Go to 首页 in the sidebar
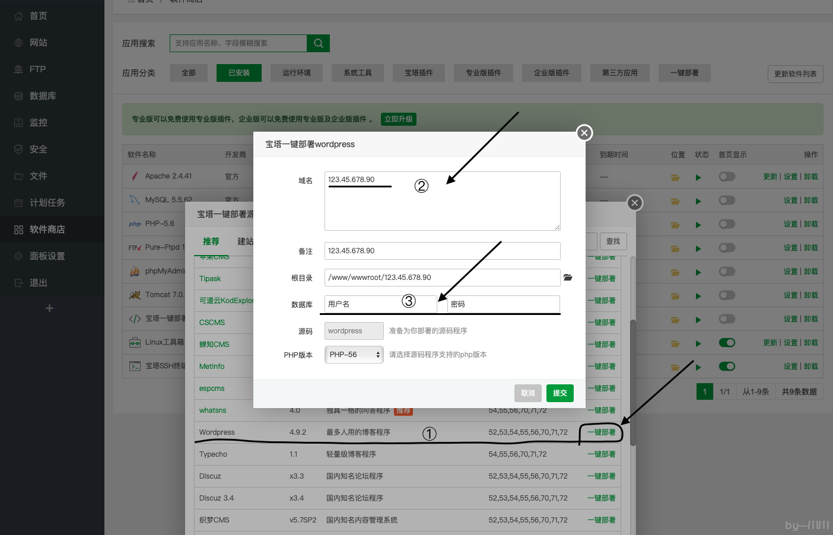This screenshot has height=535, width=833. tap(39, 16)
